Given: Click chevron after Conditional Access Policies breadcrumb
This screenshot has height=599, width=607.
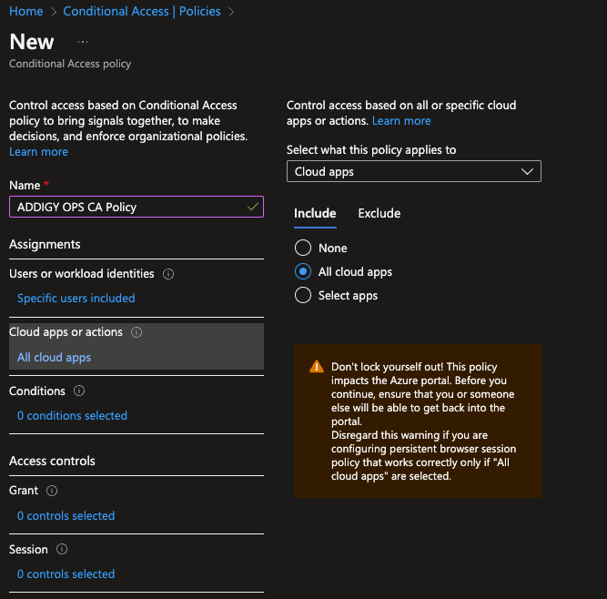Looking at the screenshot, I should [x=231, y=12].
